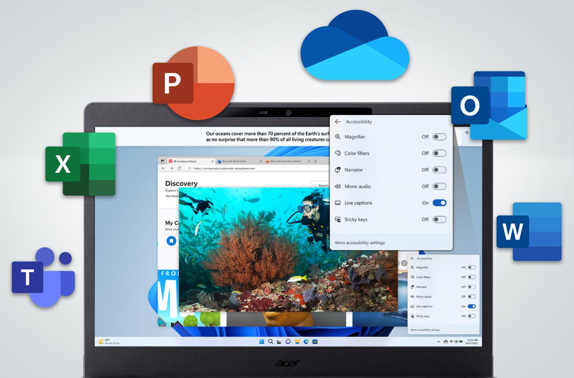Disable Live captions in the large Accessibility panel

(439, 203)
